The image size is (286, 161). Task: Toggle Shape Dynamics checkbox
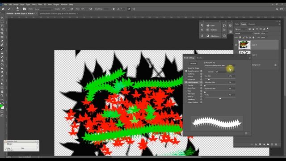186,71
